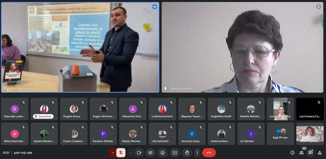Toggle the muted microphone button

[121, 153]
